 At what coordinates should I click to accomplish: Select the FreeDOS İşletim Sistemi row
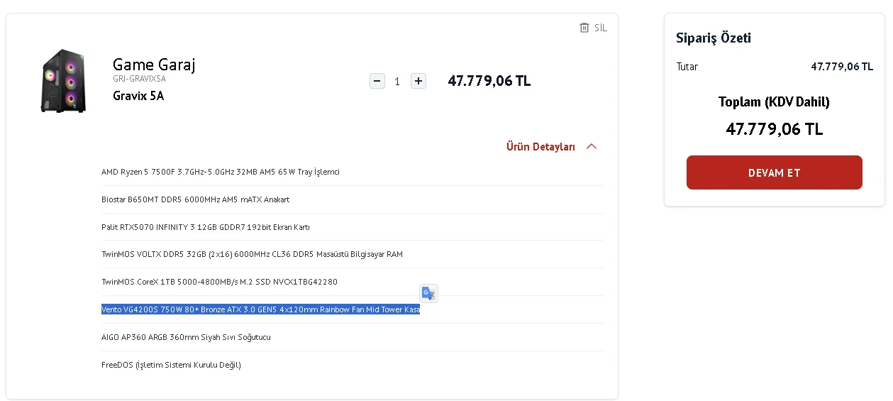click(353, 365)
